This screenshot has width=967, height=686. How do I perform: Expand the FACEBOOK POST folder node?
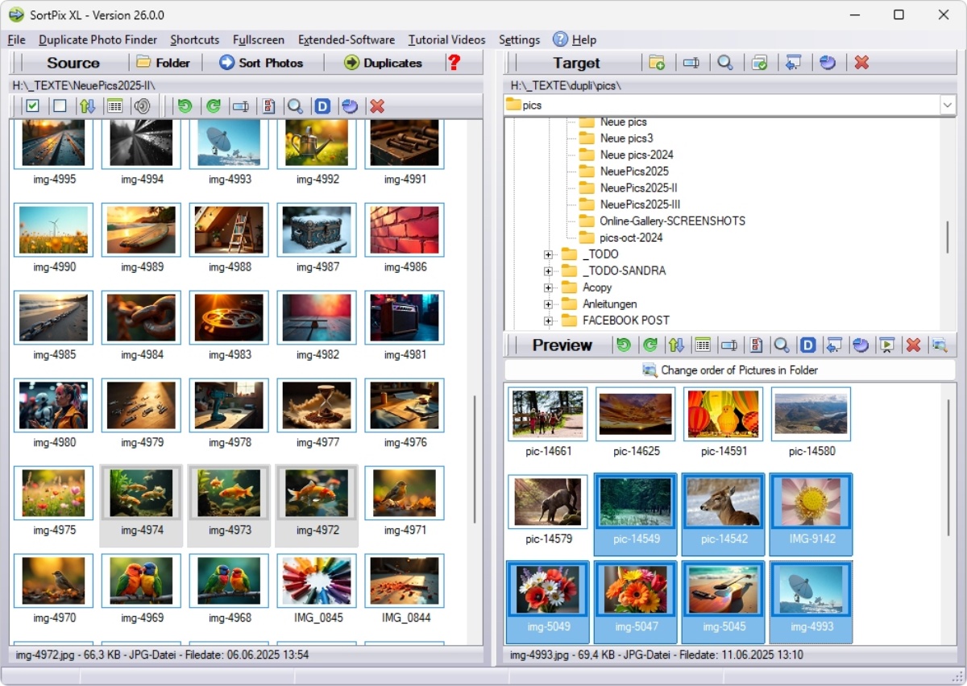coord(549,320)
